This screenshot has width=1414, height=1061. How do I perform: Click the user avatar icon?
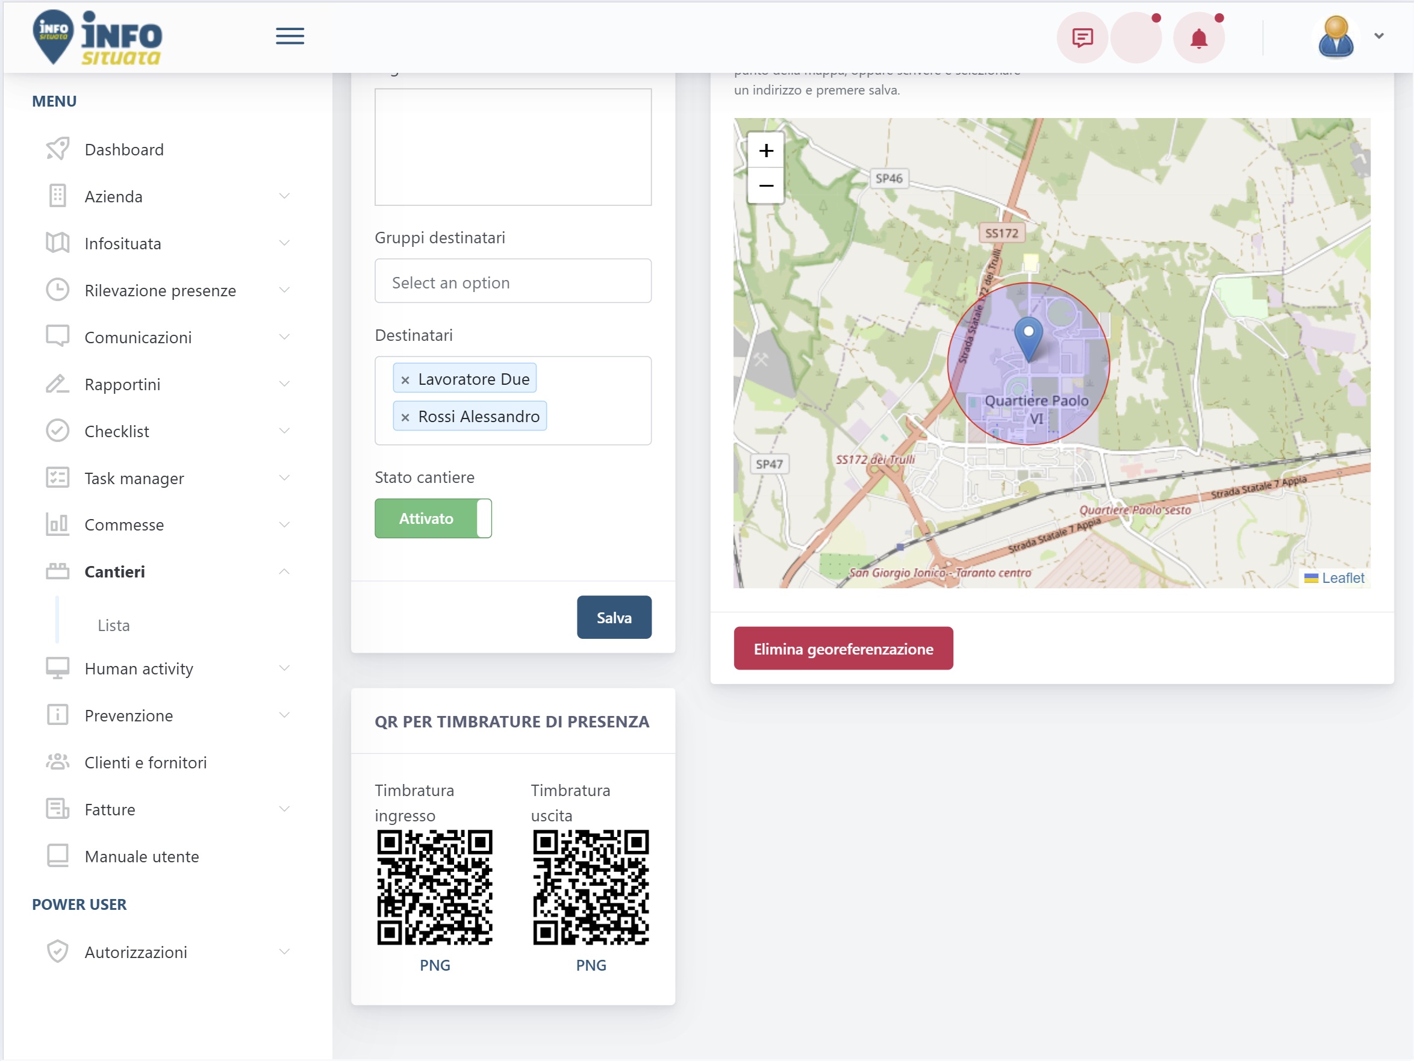point(1335,37)
